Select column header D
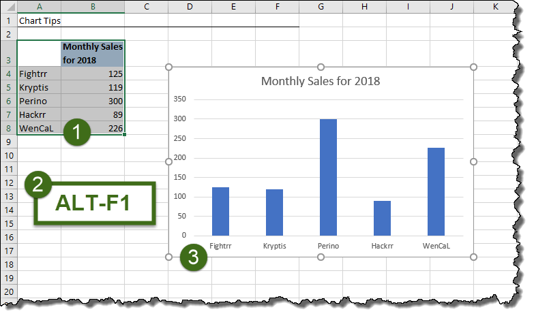This screenshot has width=534, height=318. pyautogui.click(x=190, y=6)
